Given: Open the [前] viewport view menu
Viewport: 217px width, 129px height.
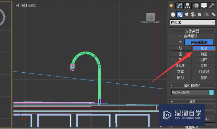Looking at the screenshot, I should pyautogui.click(x=24, y=6).
